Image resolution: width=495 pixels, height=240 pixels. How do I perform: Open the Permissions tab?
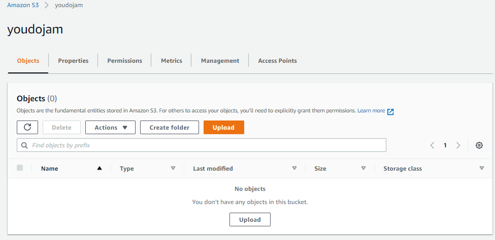124,61
